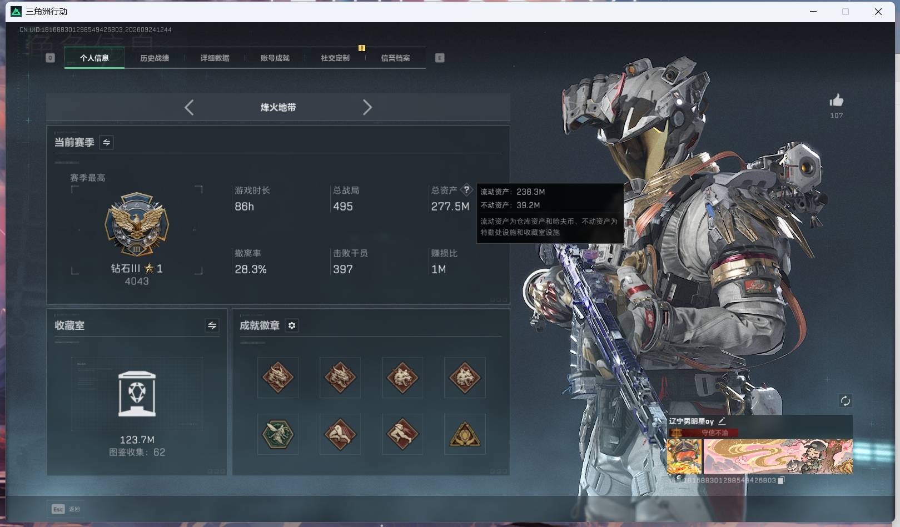Copy the UID with the copy icon
This screenshot has height=527, width=900.
[781, 480]
